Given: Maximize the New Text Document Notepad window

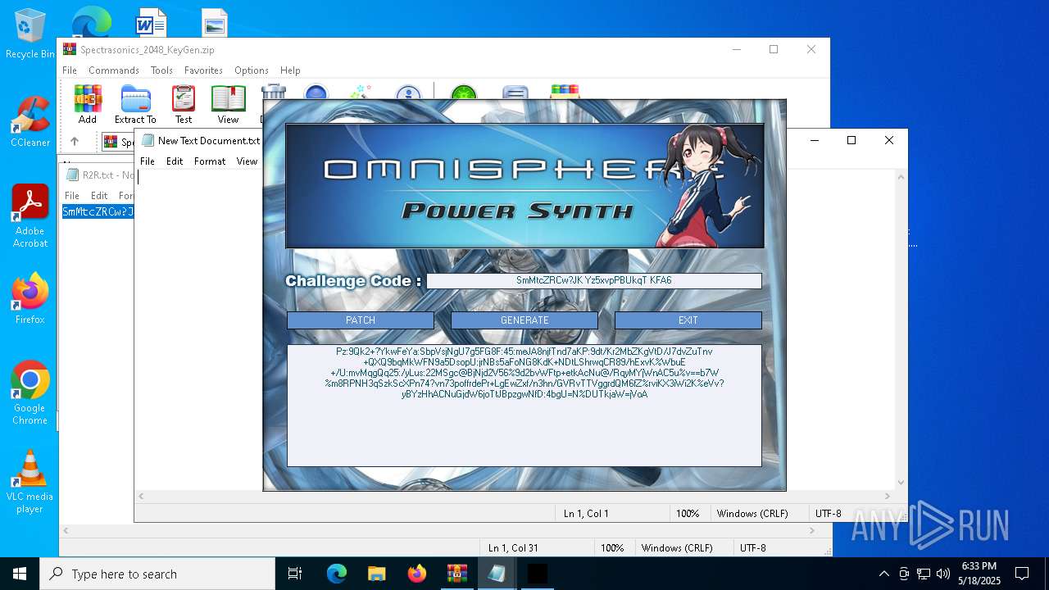Looking at the screenshot, I should click(x=851, y=141).
